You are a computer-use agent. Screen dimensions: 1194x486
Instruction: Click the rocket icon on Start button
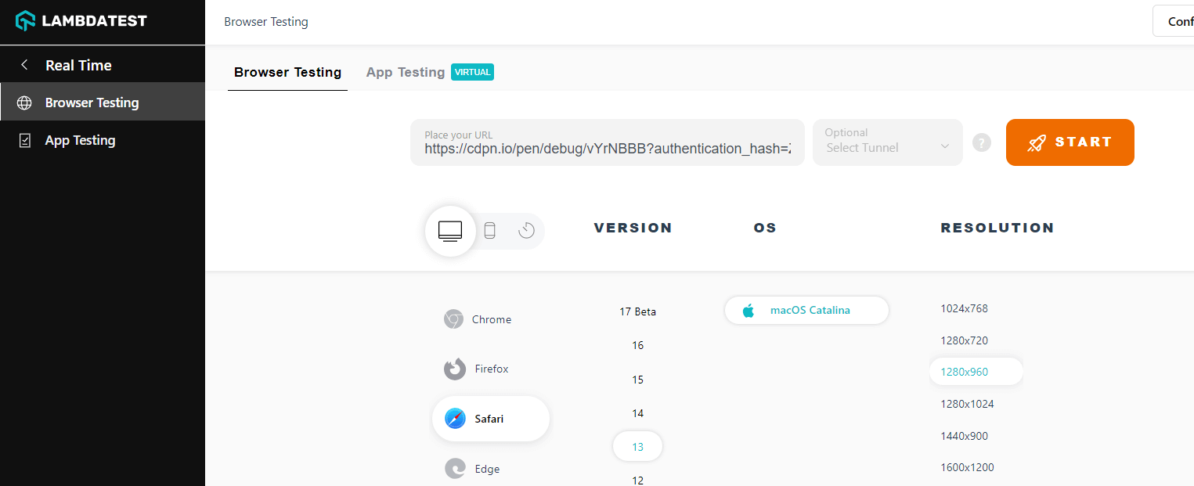[x=1037, y=142]
